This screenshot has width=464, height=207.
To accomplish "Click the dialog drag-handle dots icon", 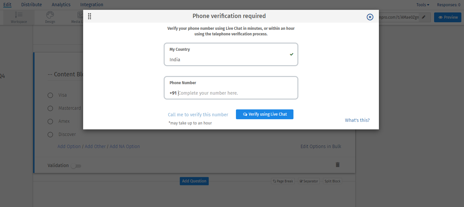I will tap(89, 16).
